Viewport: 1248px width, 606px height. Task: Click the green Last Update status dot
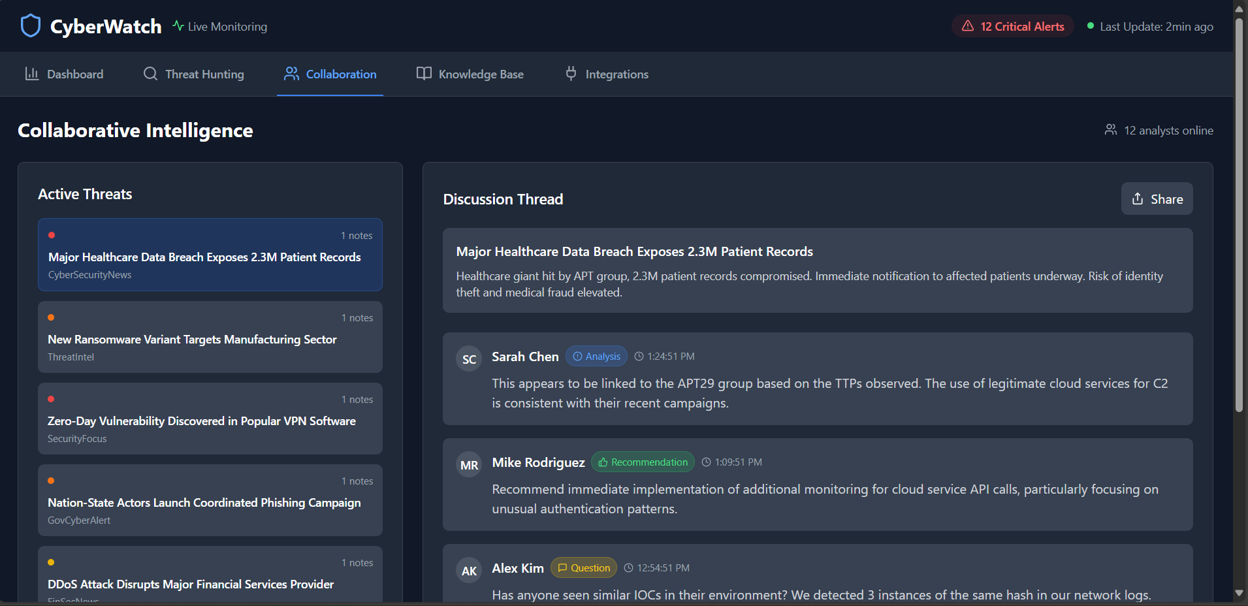tap(1091, 26)
